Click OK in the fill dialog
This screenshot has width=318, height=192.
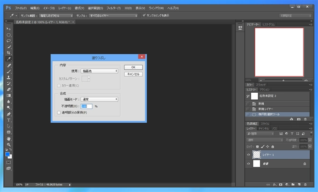coord(133,67)
